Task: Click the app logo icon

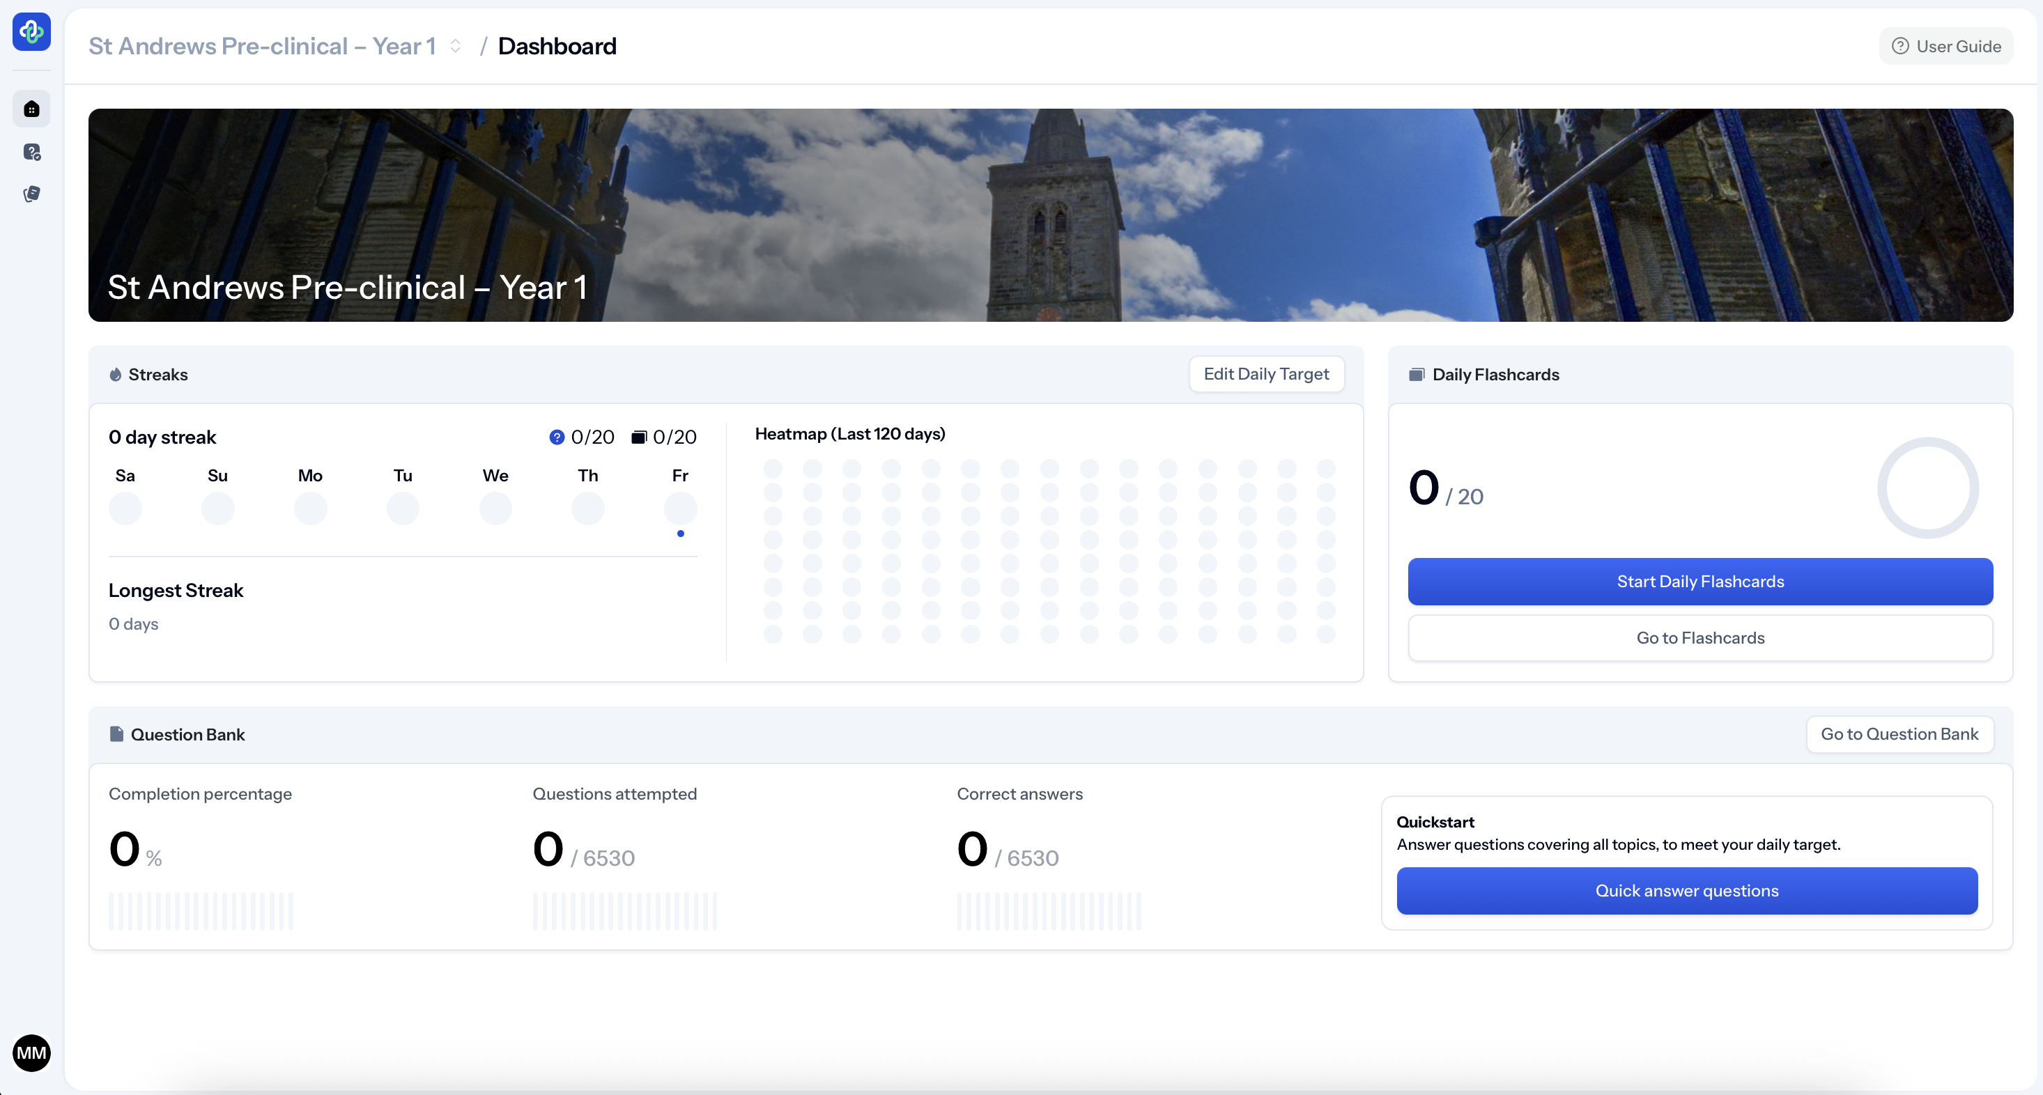Action: pyautogui.click(x=32, y=32)
